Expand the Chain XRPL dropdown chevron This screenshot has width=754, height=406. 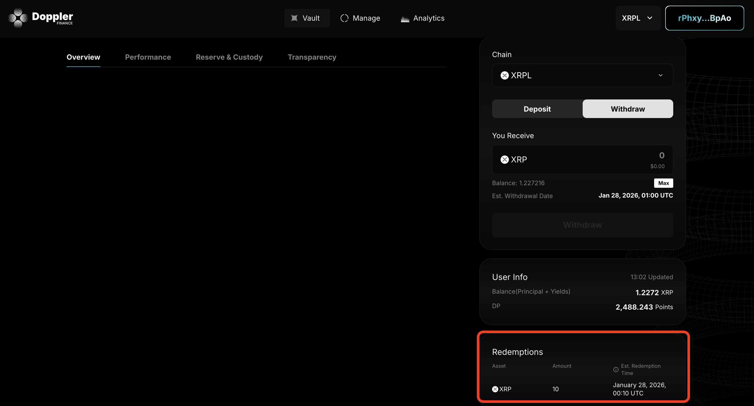point(660,76)
